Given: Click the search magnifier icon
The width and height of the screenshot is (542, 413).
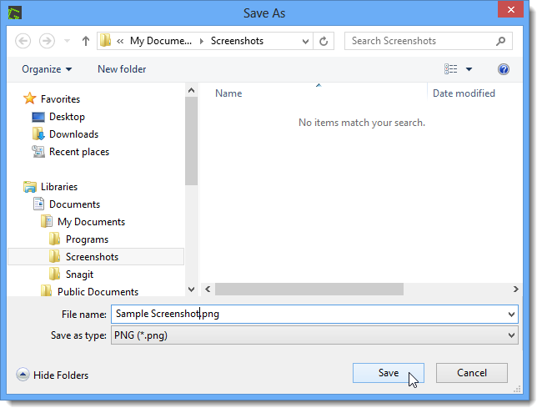Looking at the screenshot, I should coord(500,41).
